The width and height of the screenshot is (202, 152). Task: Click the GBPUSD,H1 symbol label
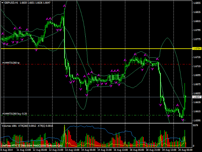point(11,3)
